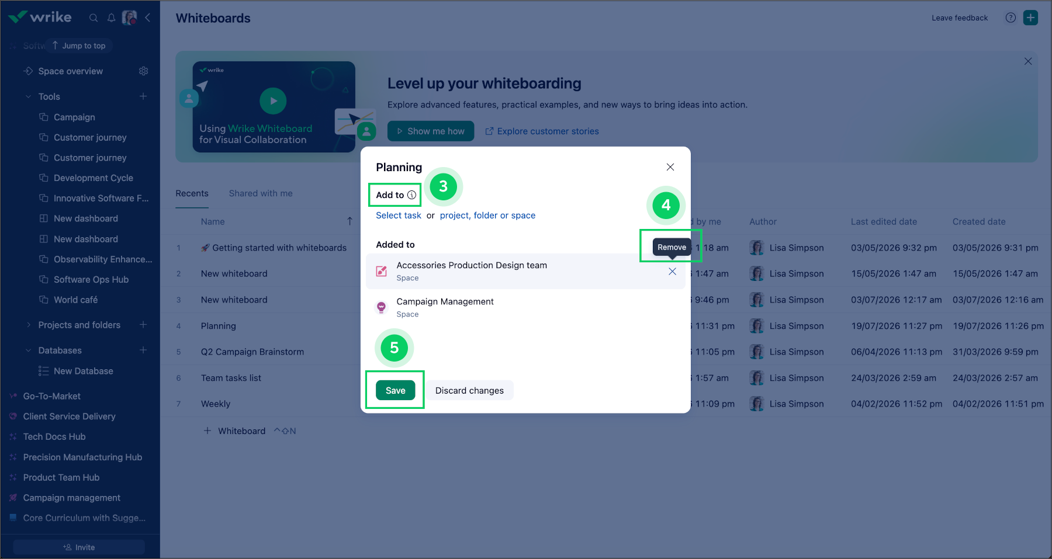Open Space overview settings gear
This screenshot has width=1052, height=559.
coord(143,71)
